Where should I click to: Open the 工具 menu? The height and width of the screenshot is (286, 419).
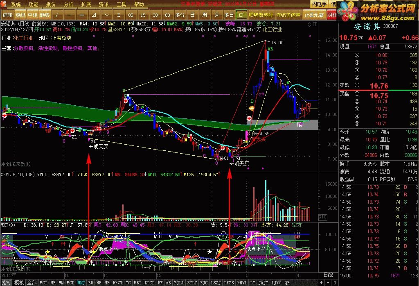pyautogui.click(x=121, y=4)
